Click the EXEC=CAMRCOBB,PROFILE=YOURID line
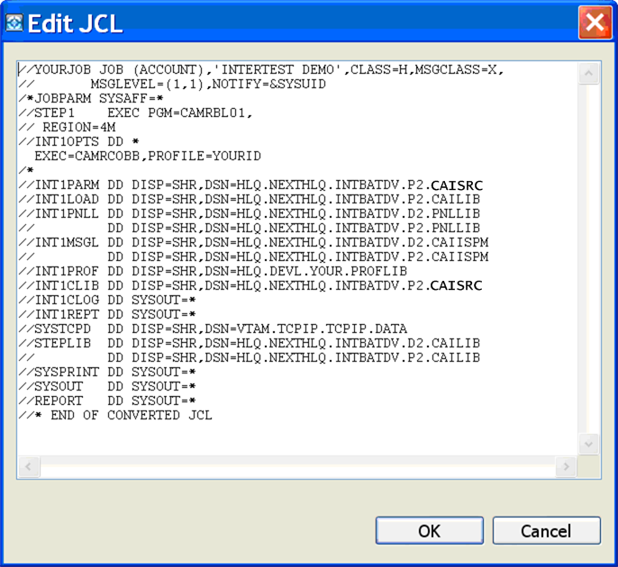This screenshot has width=618, height=567. pos(148,156)
